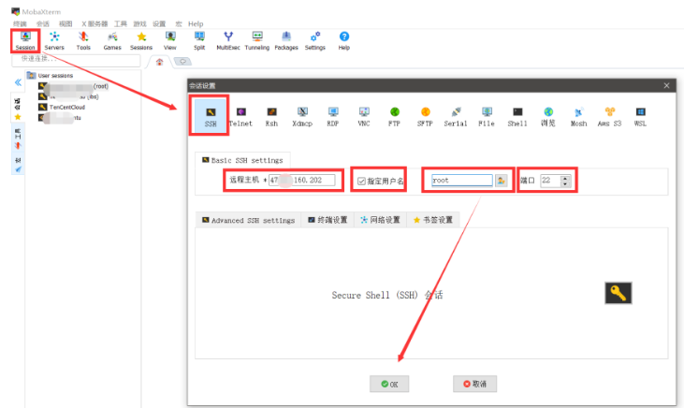Image resolution: width=684 pixels, height=408 pixels.
Task: Click the remote host input field
Action: 302,180
